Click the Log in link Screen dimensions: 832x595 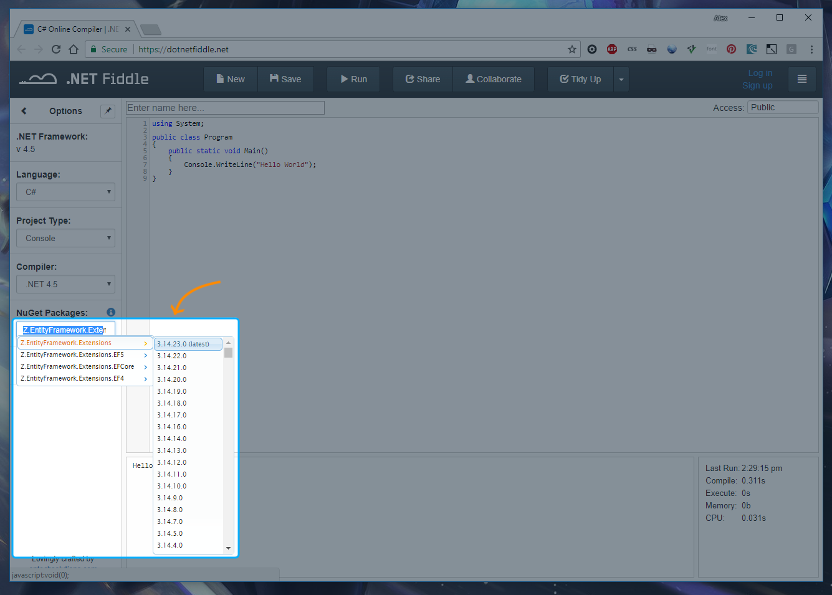click(x=760, y=73)
